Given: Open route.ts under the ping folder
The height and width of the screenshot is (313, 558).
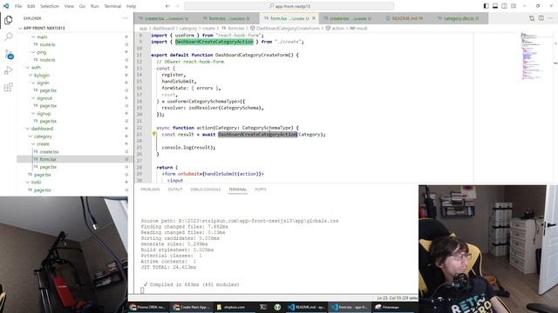Looking at the screenshot, I should 47,60.
